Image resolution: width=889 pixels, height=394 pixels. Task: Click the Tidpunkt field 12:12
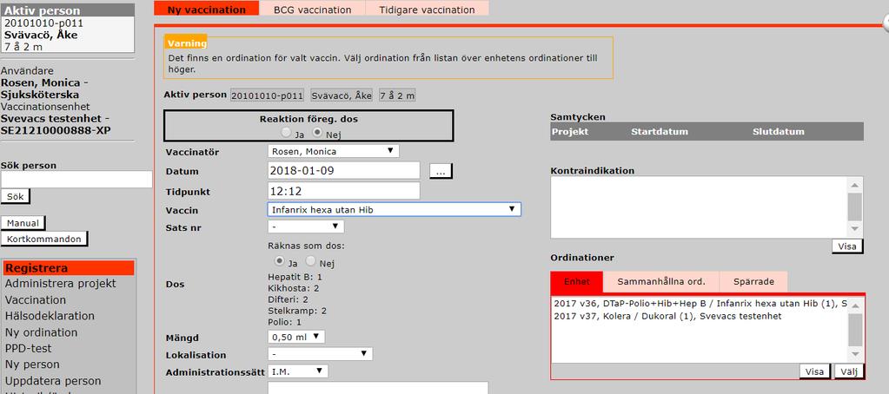(343, 191)
